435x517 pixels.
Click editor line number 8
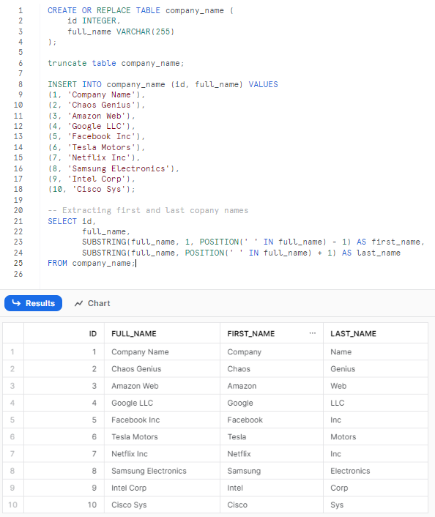(x=21, y=84)
